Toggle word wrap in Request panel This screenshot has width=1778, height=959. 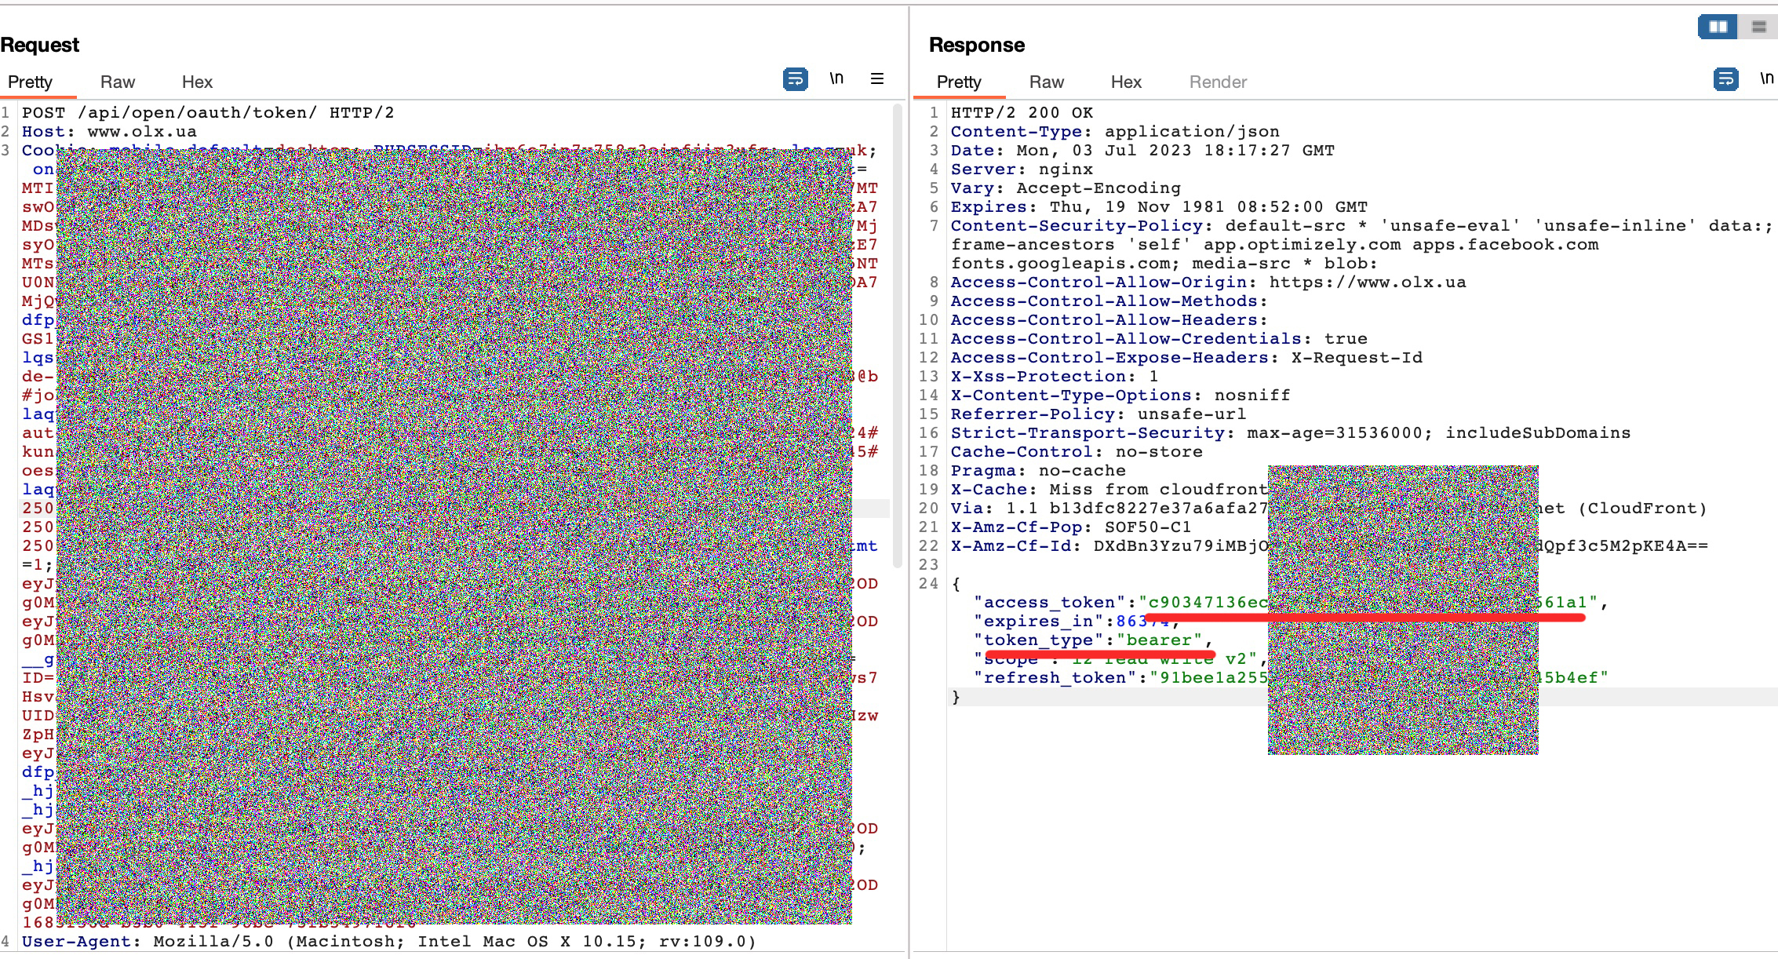click(x=795, y=79)
